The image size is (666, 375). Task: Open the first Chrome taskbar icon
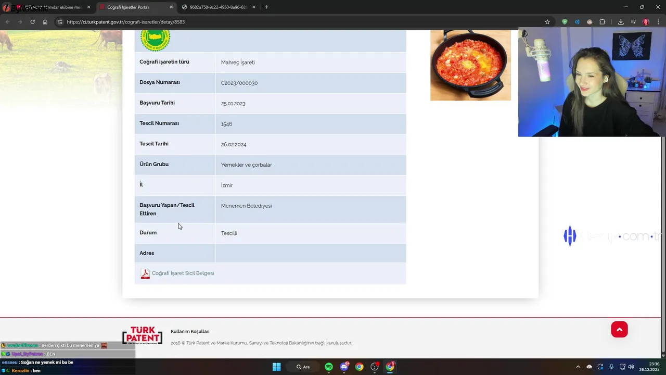tap(359, 367)
